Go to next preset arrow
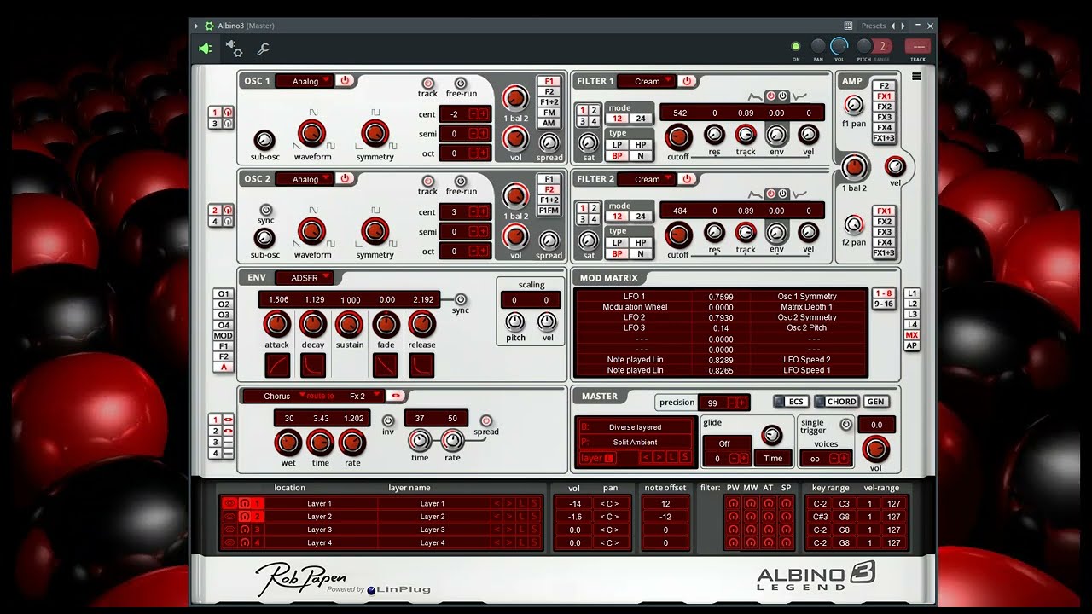The image size is (1092, 614). (903, 26)
